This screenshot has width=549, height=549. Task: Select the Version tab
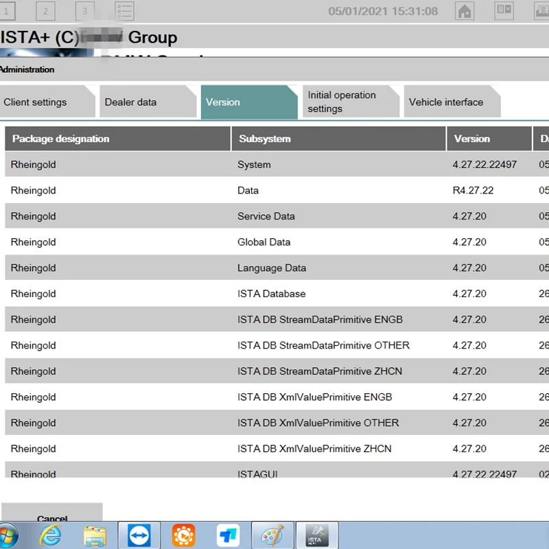pyautogui.click(x=249, y=102)
